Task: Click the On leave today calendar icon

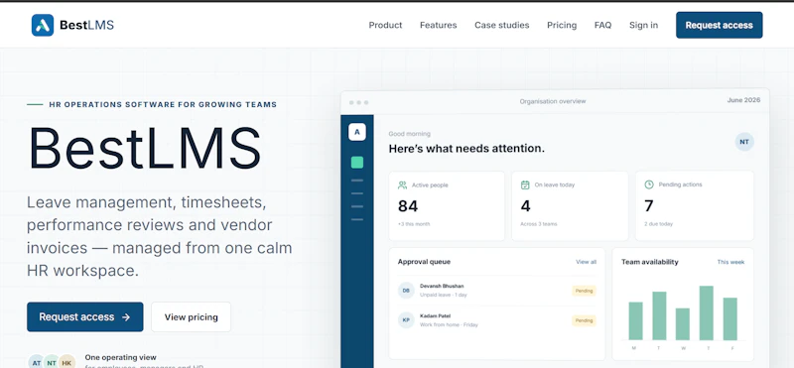Action: pos(525,184)
